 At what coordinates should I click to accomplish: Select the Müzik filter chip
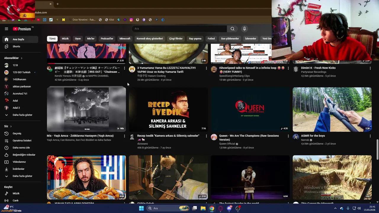pyautogui.click(x=65, y=38)
